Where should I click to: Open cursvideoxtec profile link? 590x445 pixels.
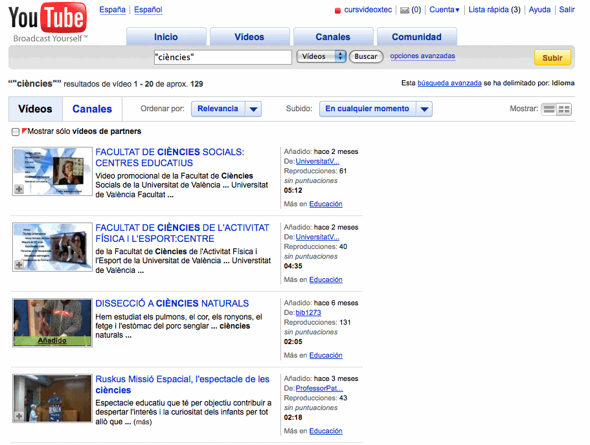pyautogui.click(x=368, y=10)
